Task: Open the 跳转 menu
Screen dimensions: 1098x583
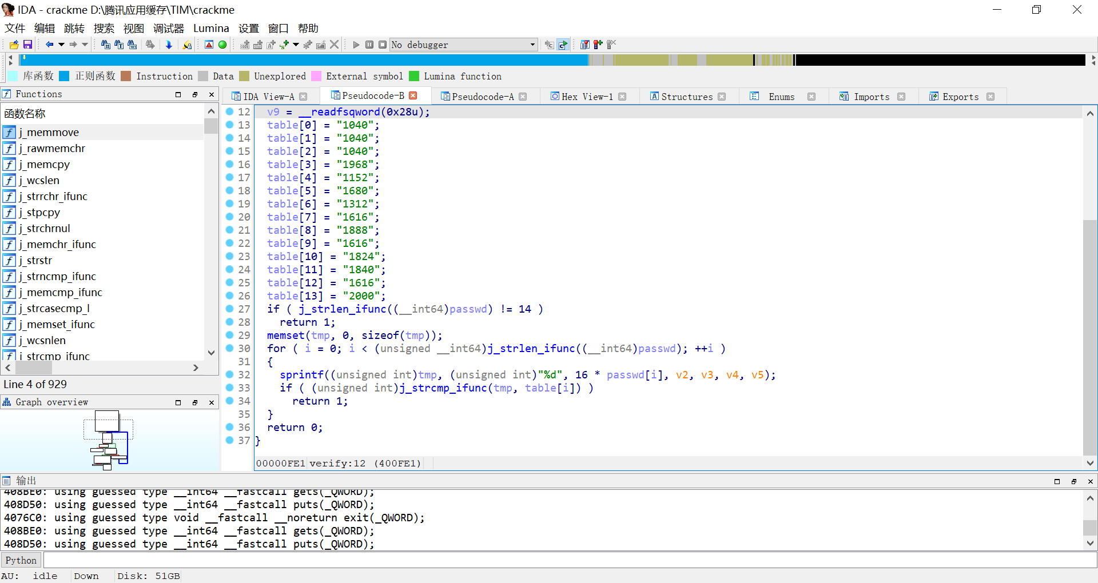Action: pyautogui.click(x=74, y=29)
